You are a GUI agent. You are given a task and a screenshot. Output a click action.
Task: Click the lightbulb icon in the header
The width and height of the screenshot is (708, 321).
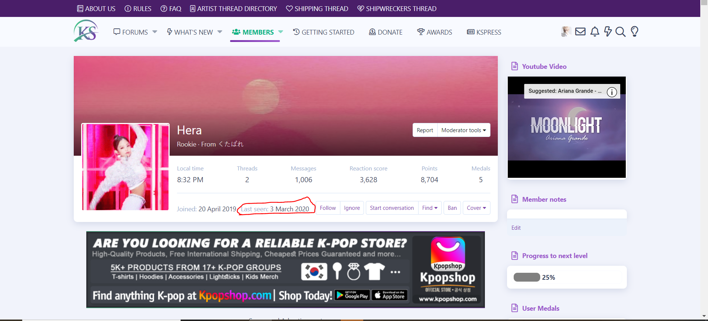pos(635,32)
